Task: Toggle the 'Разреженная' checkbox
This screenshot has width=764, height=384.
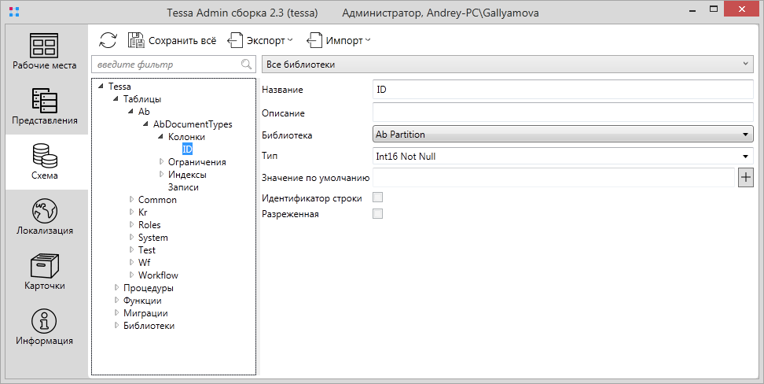Action: click(377, 214)
